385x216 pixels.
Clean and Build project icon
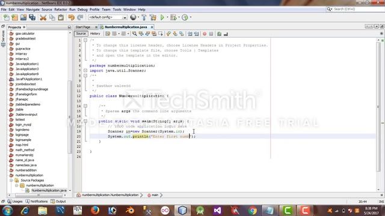tap(153, 17)
